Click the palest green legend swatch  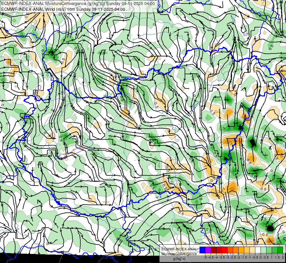[264, 250]
